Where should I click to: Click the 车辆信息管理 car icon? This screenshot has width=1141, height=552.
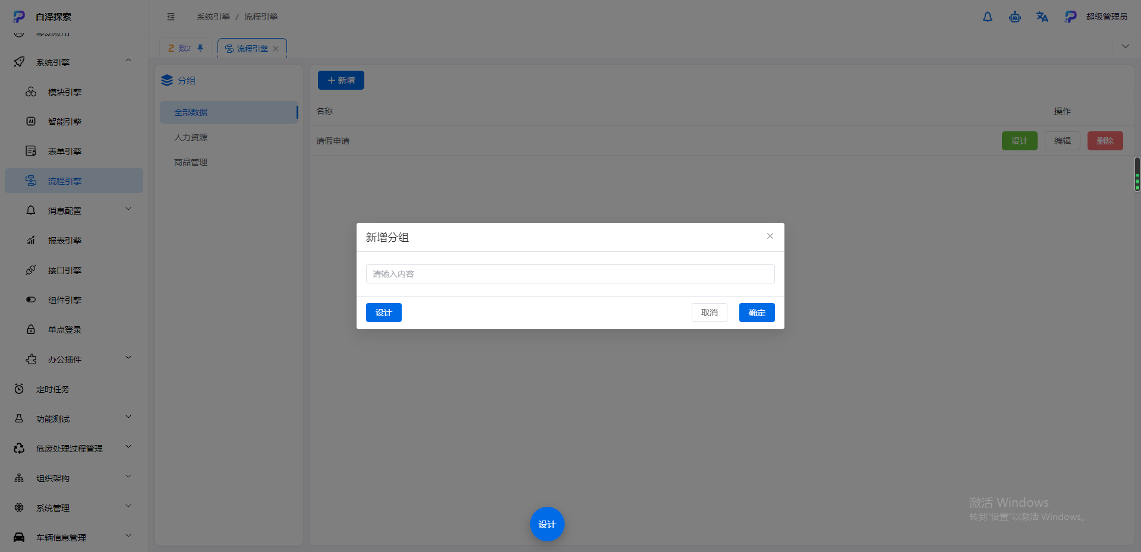pos(19,537)
